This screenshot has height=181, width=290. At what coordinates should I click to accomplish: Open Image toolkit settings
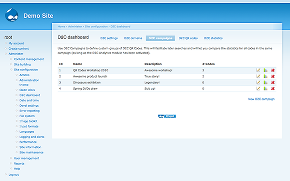(29, 121)
